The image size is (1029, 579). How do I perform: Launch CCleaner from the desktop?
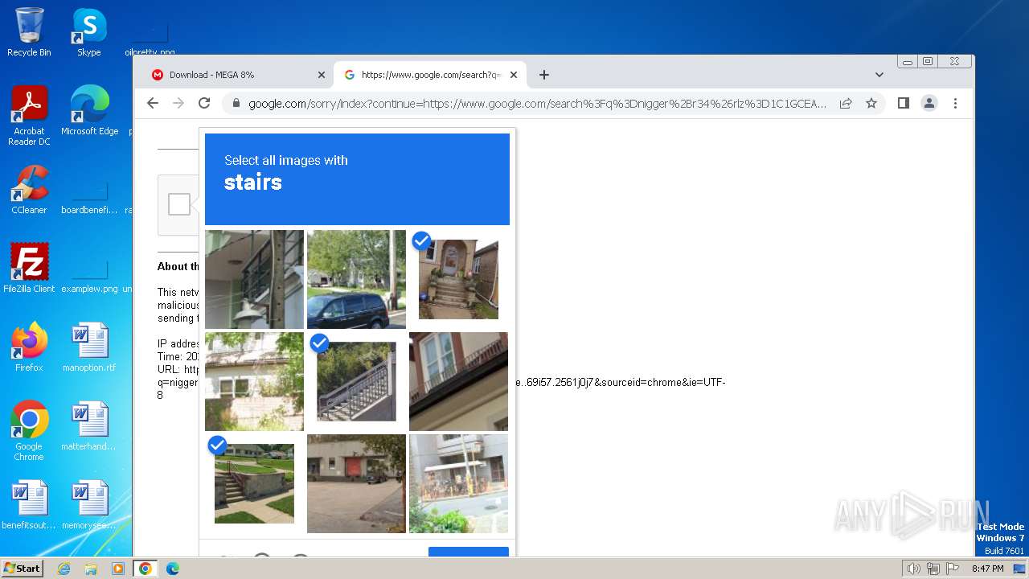29,190
